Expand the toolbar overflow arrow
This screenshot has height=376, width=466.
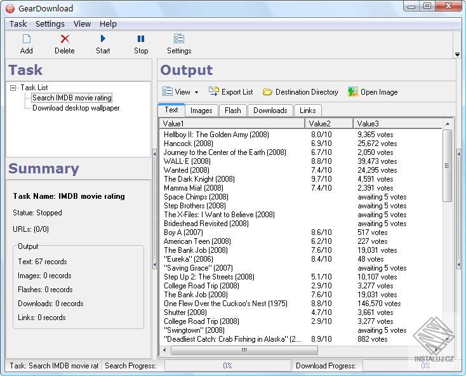tap(457, 55)
